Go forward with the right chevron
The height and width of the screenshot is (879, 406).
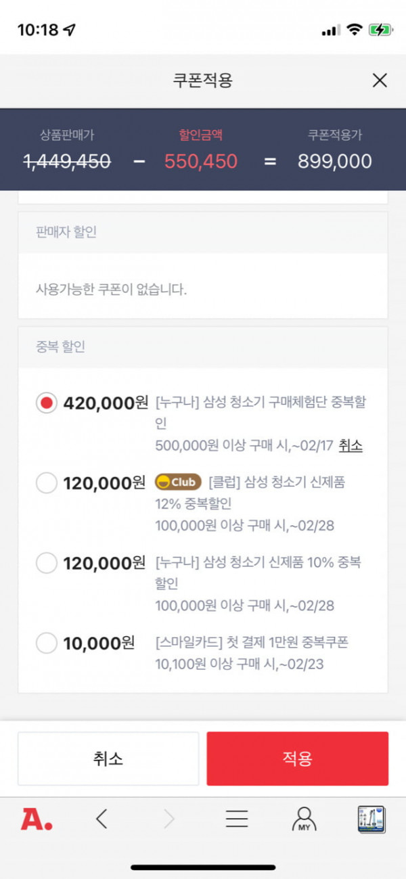click(x=168, y=819)
